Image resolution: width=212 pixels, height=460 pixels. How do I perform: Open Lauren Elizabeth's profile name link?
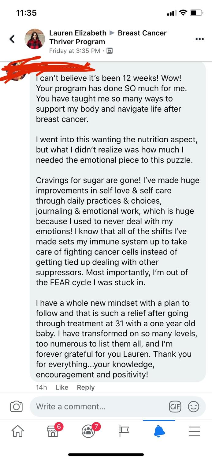(x=78, y=33)
